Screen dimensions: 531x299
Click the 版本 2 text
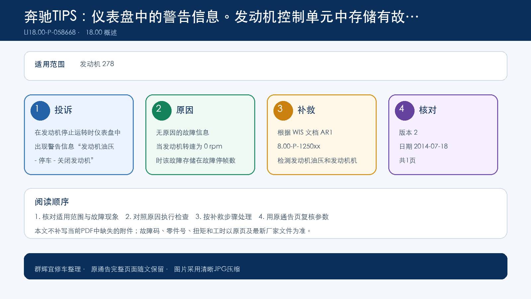pyautogui.click(x=408, y=133)
